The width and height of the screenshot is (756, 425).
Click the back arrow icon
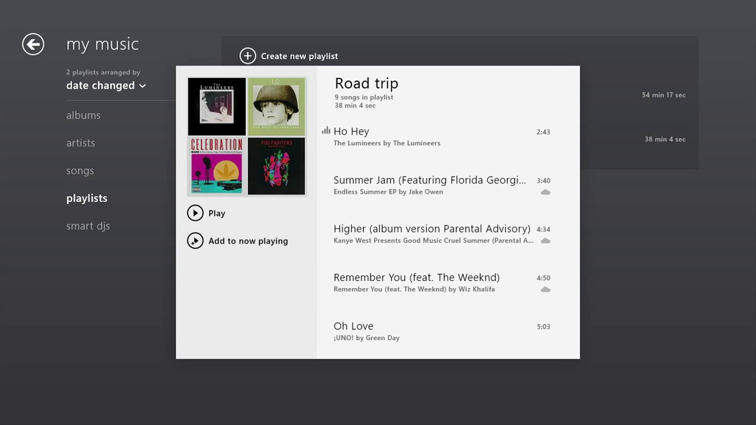33,44
